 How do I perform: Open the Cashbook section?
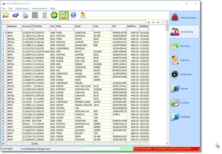pos(185,117)
